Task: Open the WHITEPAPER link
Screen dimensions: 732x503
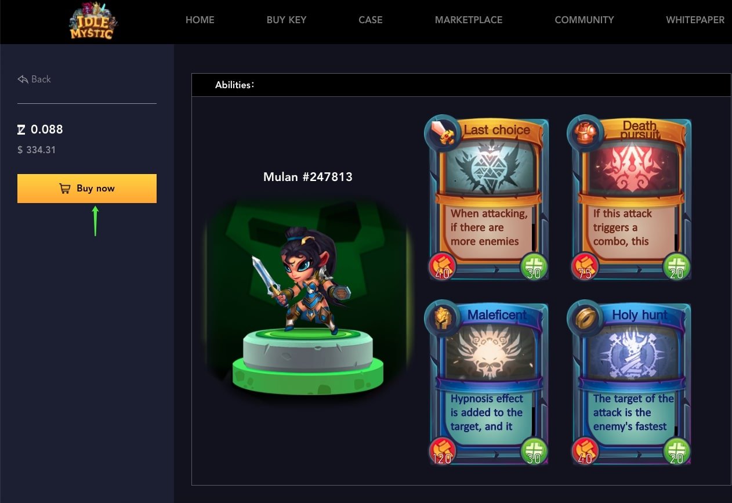Action: 695,20
